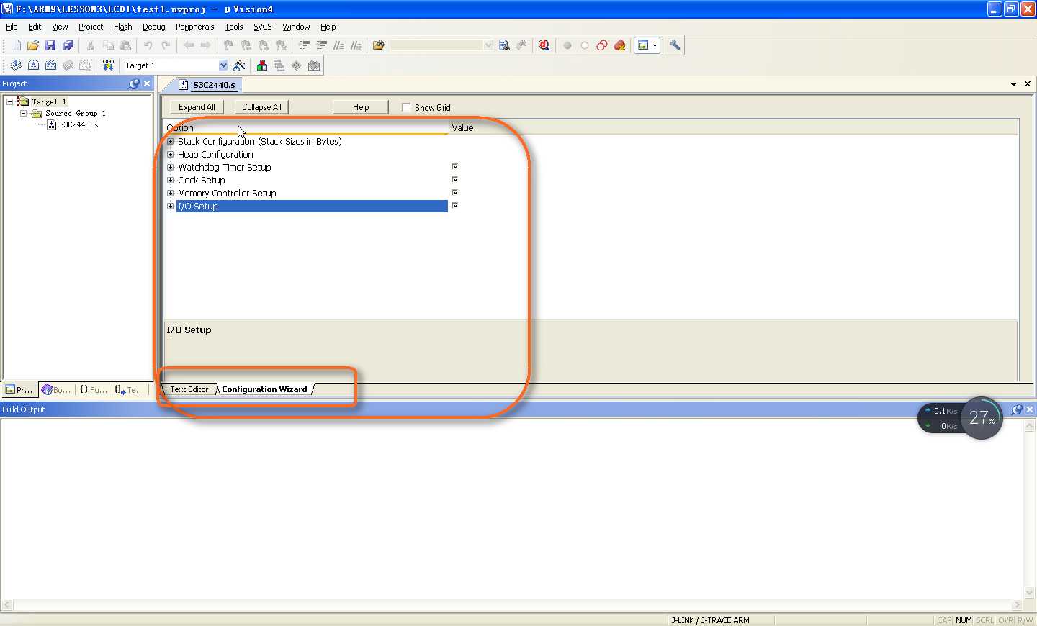Toggle the Clock Setup value checkbox
This screenshot has height=626, width=1037.
(x=454, y=180)
